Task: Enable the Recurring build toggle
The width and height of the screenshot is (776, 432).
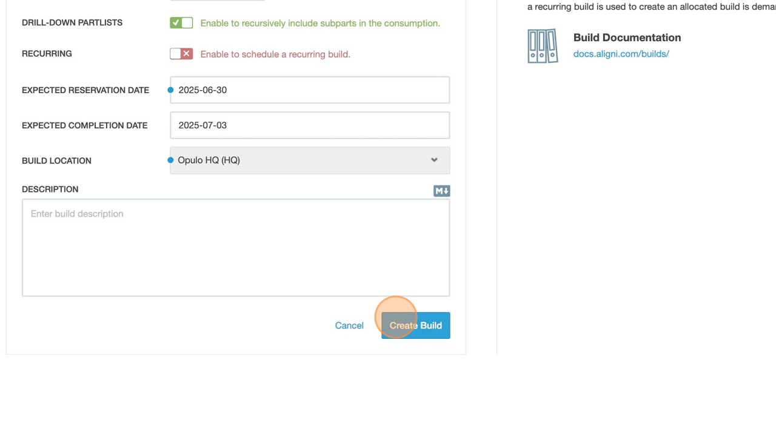Action: pyautogui.click(x=181, y=54)
